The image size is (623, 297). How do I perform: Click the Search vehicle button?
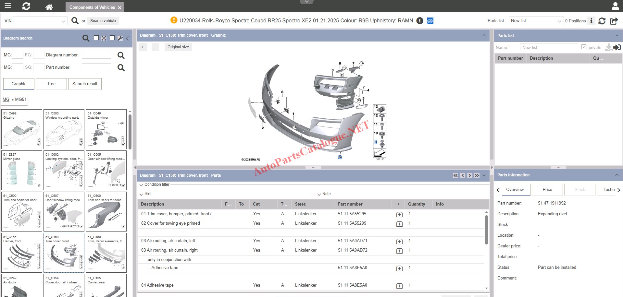103,21
